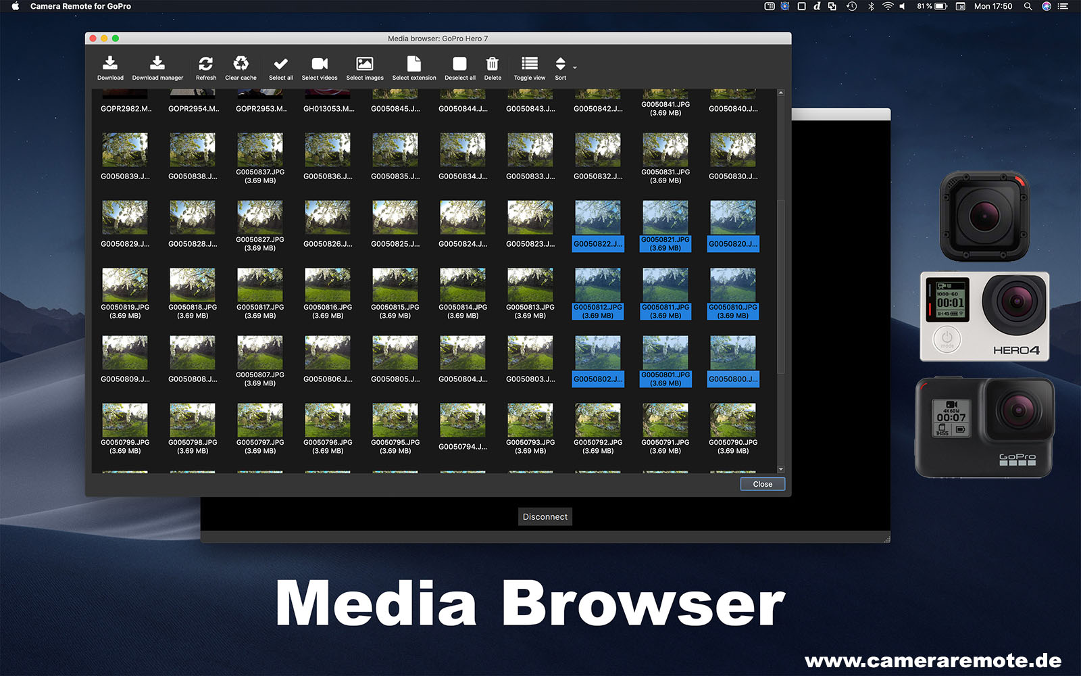1081x676 pixels.
Task: Click the Time Machine icon in menu bar
Action: coord(852,6)
